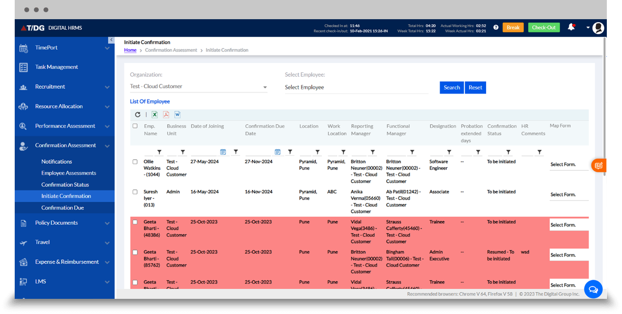This screenshot has width=622, height=314.
Task: Open the HR Comments column filter
Action: click(x=540, y=152)
